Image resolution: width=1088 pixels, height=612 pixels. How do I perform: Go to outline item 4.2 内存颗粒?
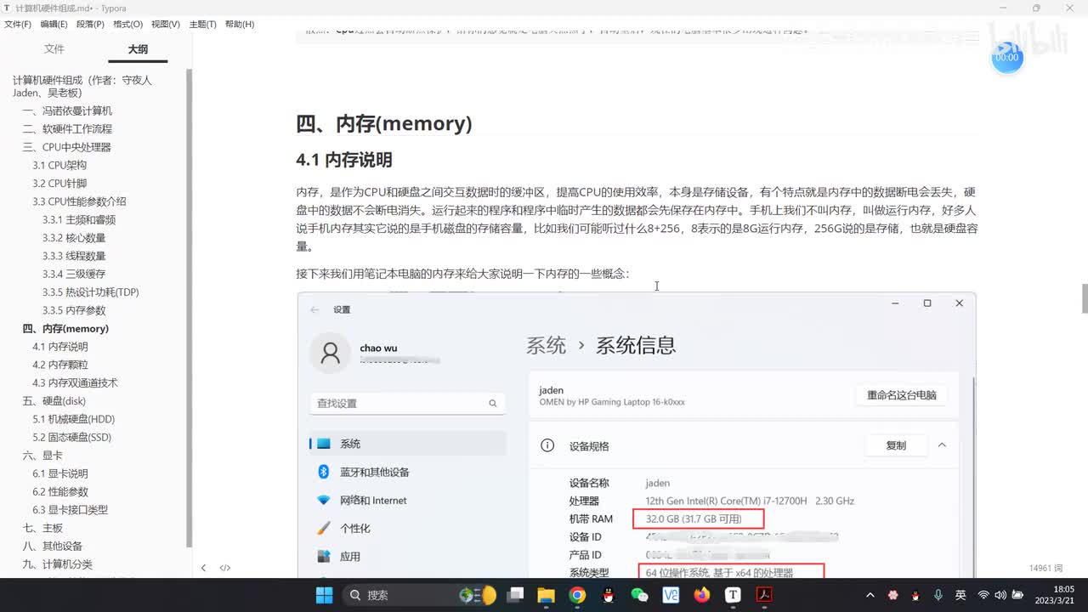tap(60, 365)
